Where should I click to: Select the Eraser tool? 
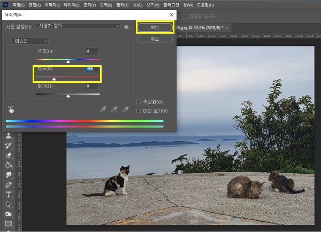(9, 155)
